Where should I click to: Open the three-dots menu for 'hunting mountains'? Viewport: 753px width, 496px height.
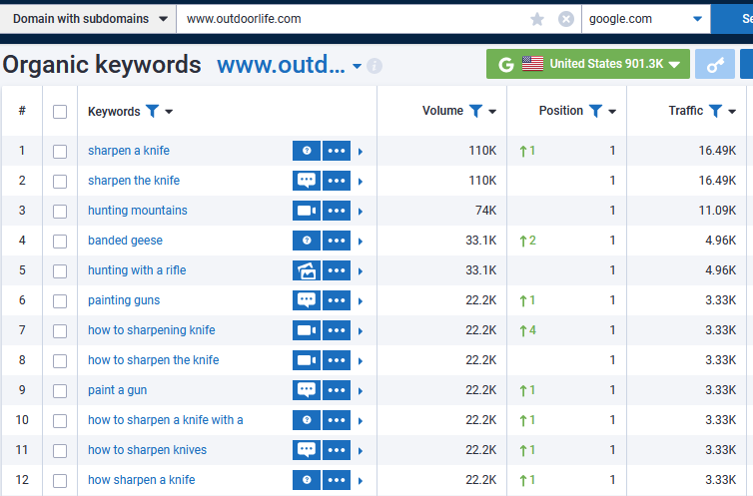point(337,211)
